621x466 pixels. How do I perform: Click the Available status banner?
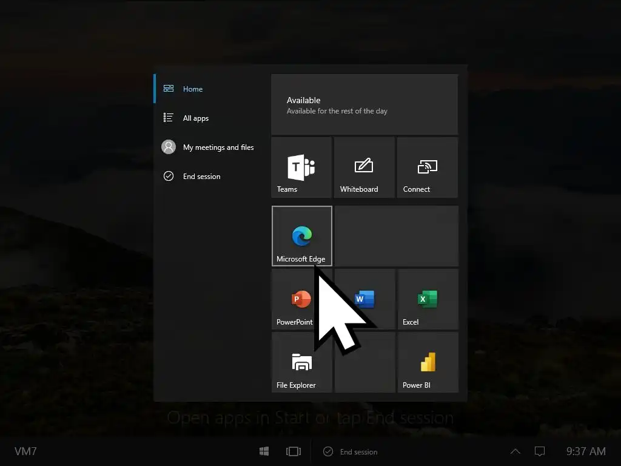(364, 104)
